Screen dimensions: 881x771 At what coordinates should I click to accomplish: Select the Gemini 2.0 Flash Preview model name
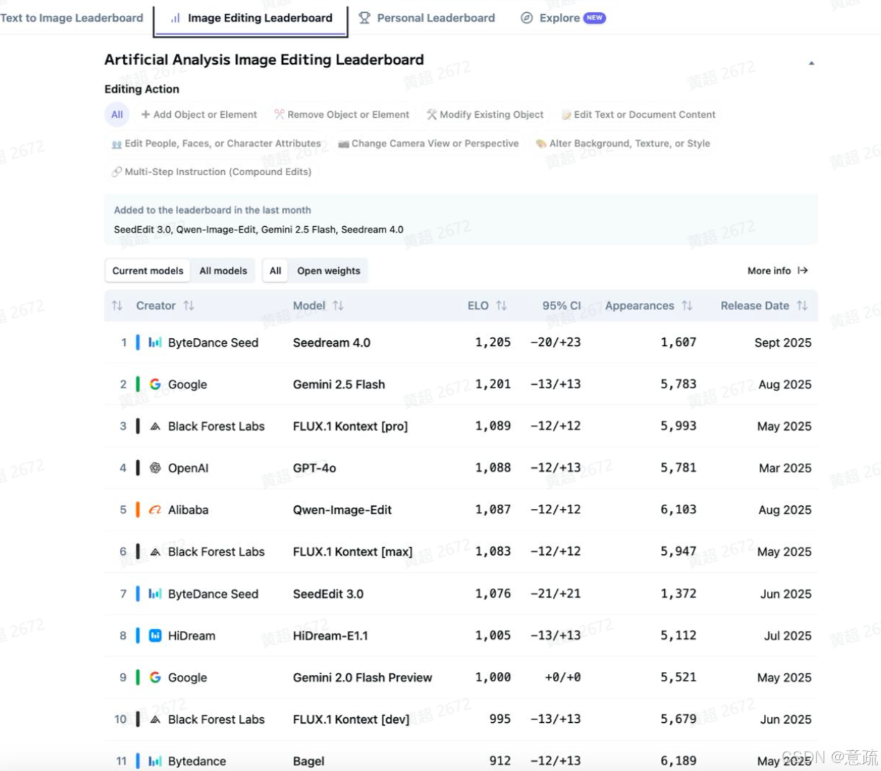pyautogui.click(x=363, y=677)
